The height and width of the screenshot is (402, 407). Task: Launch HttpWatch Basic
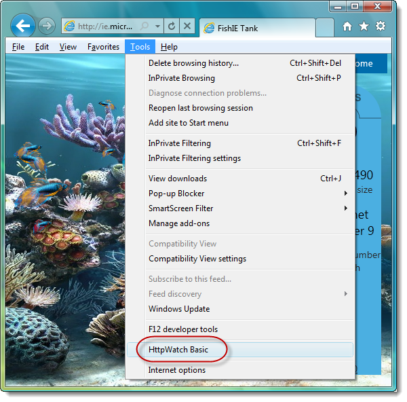point(240,350)
